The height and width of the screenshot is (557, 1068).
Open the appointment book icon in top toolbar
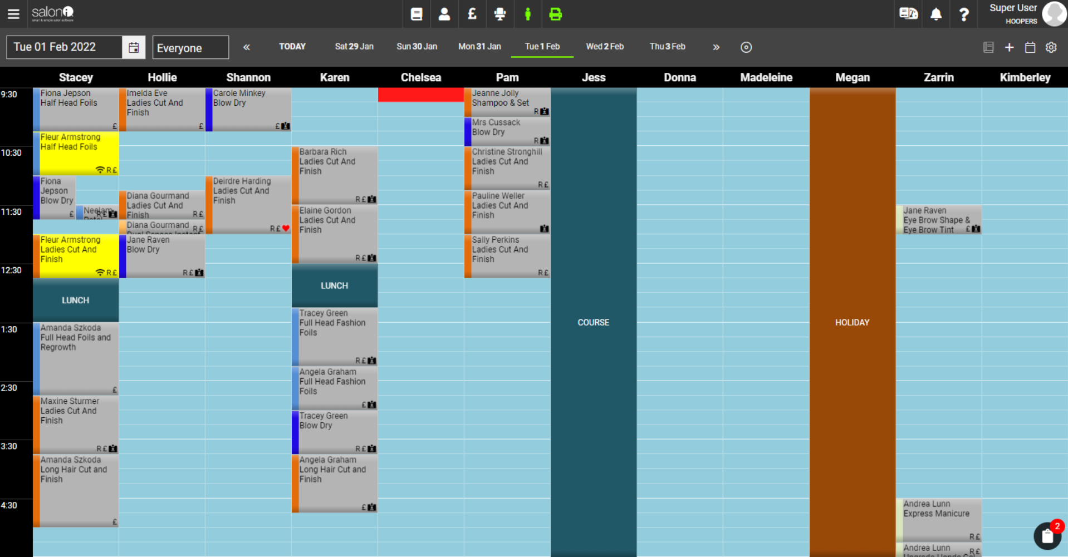click(416, 14)
